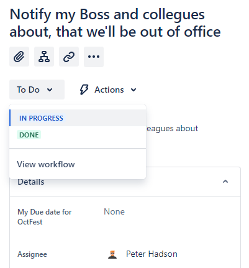The height and width of the screenshot is (268, 249).
Task: Click the description text beside the dropdown
Action: point(172,129)
